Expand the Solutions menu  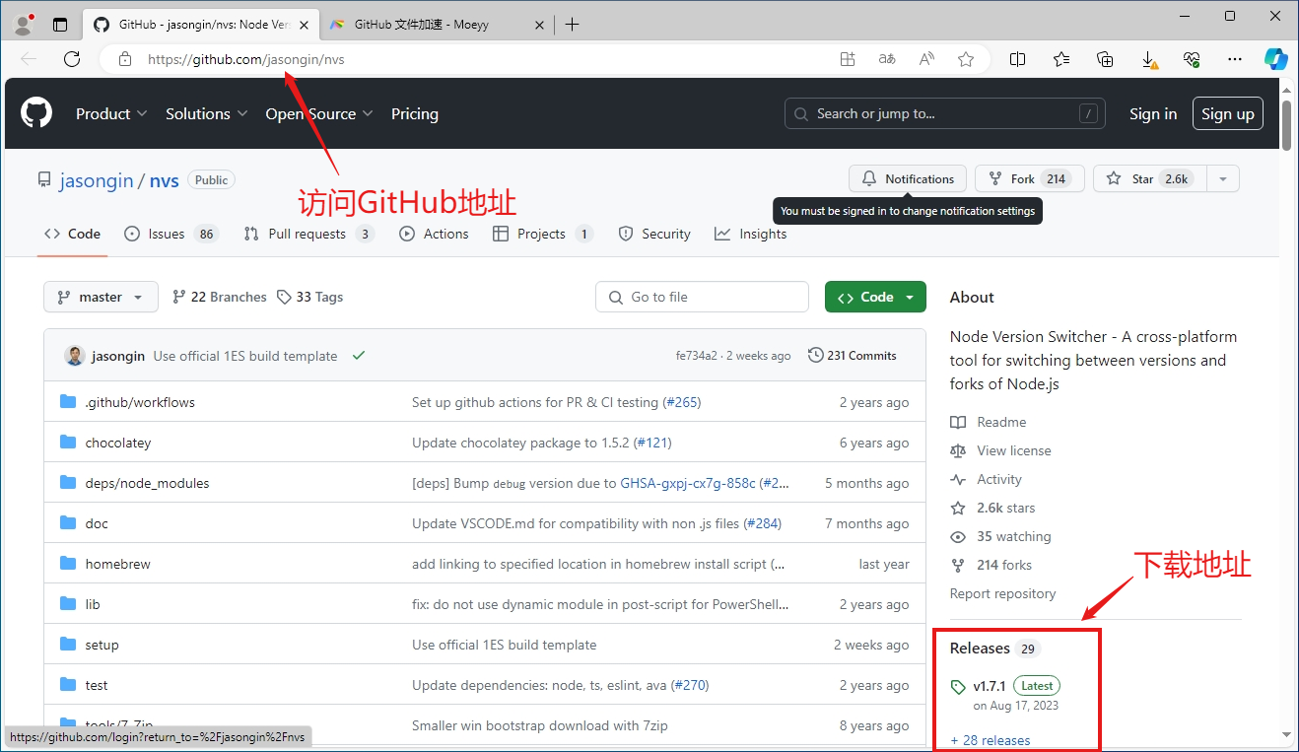click(x=206, y=113)
